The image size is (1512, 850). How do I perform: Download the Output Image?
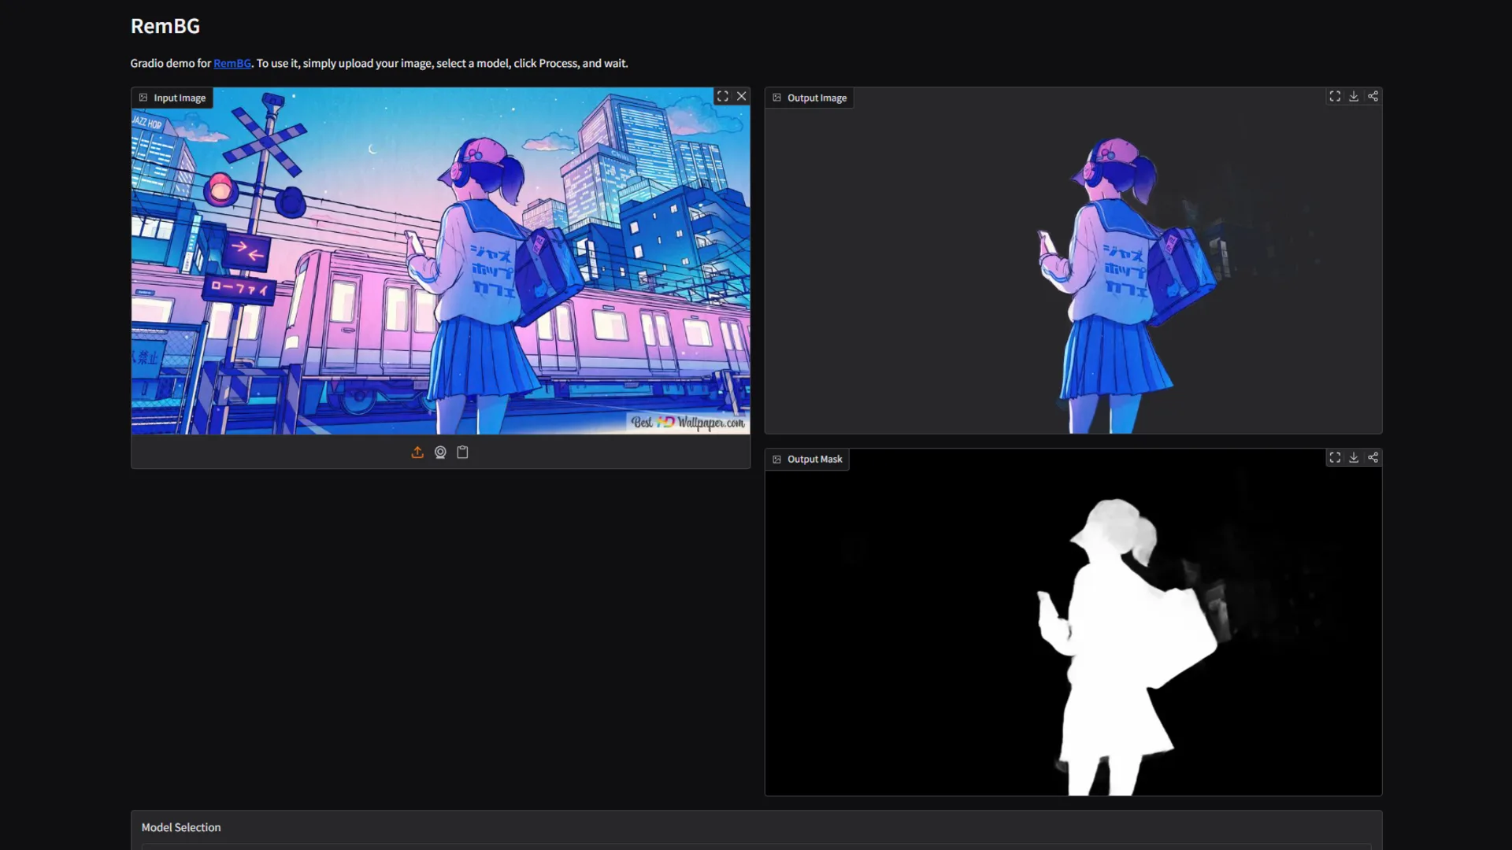pos(1354,96)
